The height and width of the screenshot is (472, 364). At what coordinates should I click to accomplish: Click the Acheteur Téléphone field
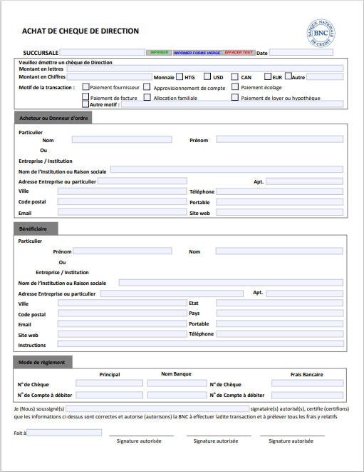[280, 191]
